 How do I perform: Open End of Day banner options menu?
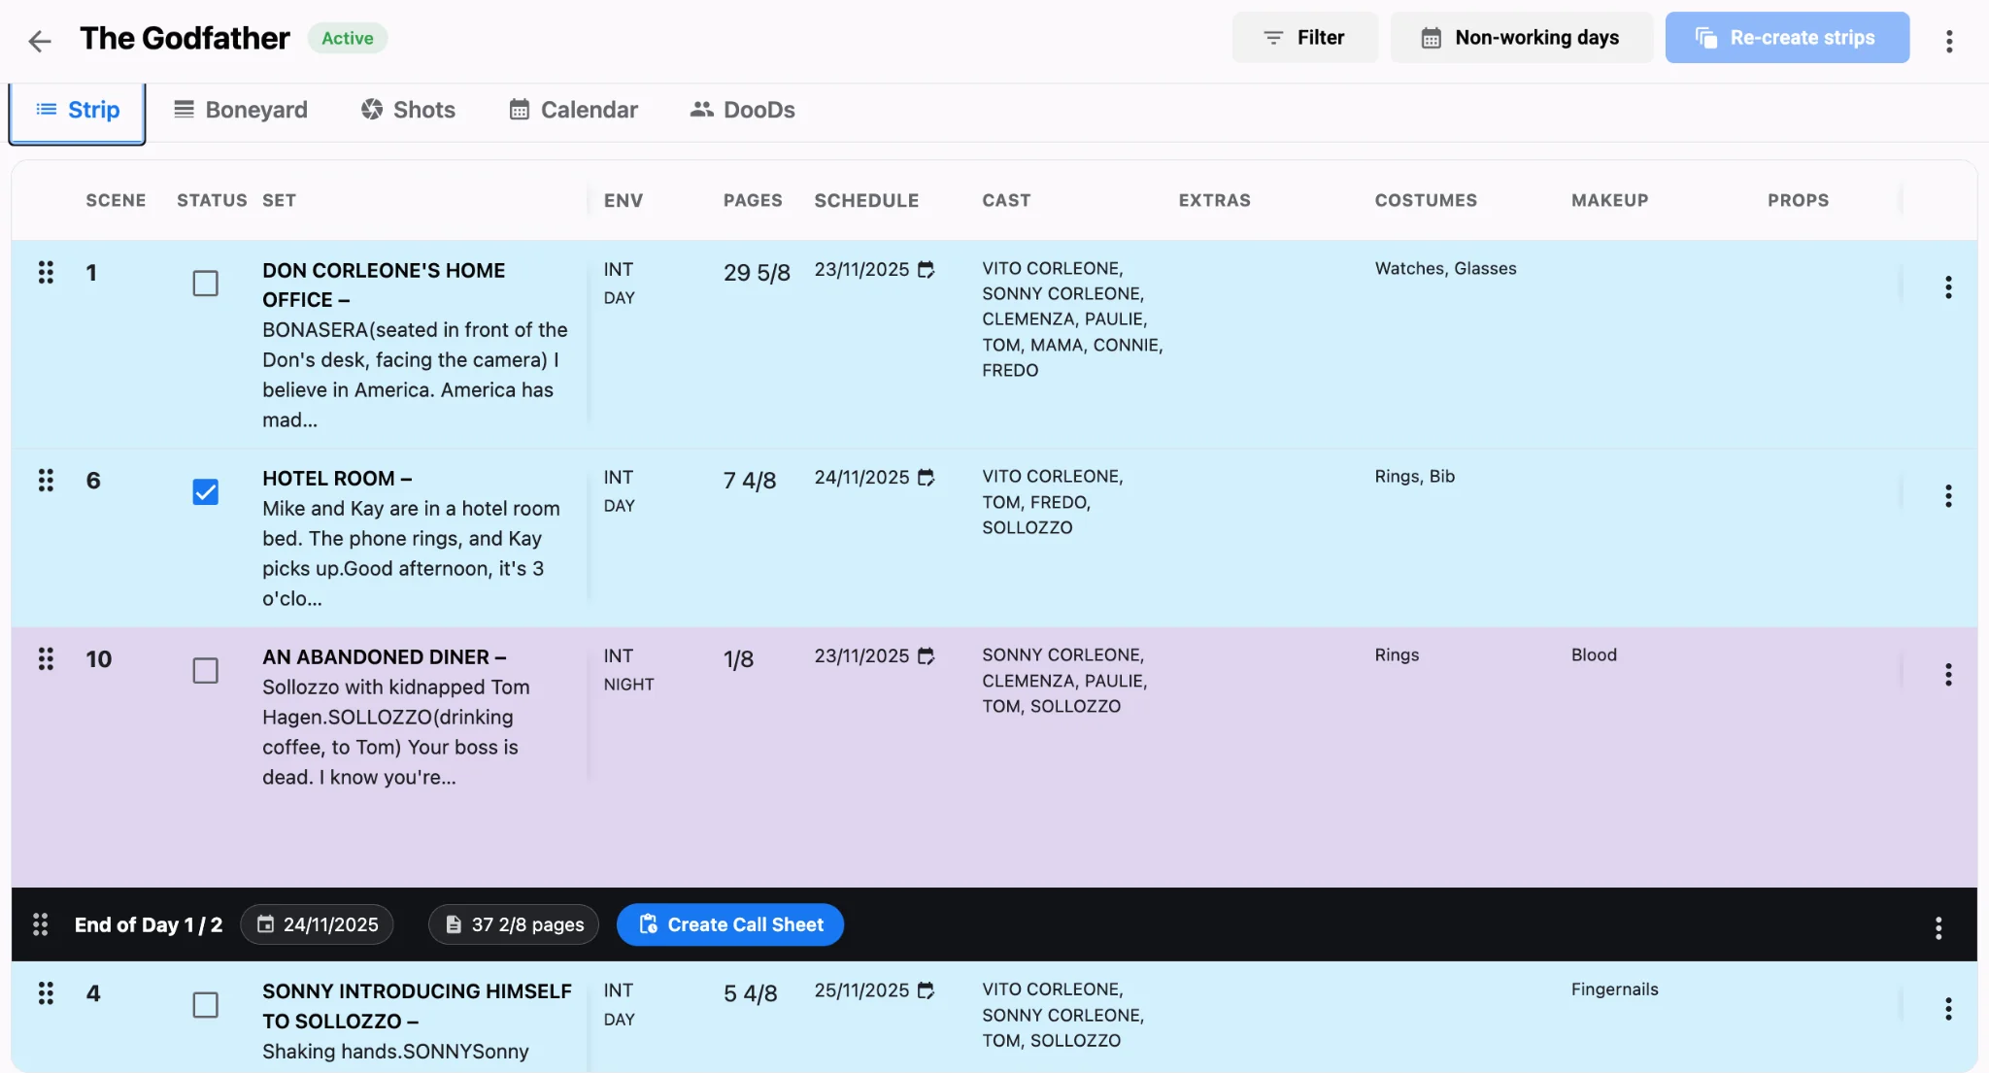click(x=1938, y=928)
